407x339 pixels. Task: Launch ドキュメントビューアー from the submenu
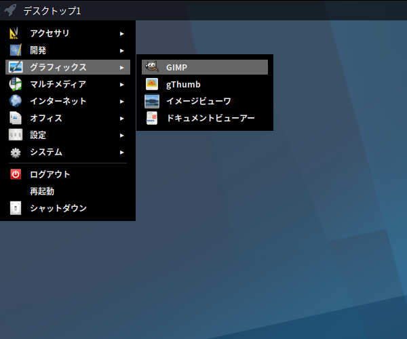tap(205, 118)
